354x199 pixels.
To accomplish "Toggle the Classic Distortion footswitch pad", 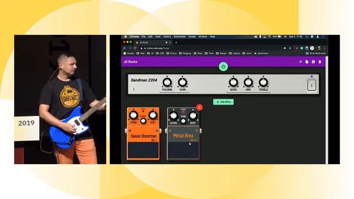I will 143,150.
